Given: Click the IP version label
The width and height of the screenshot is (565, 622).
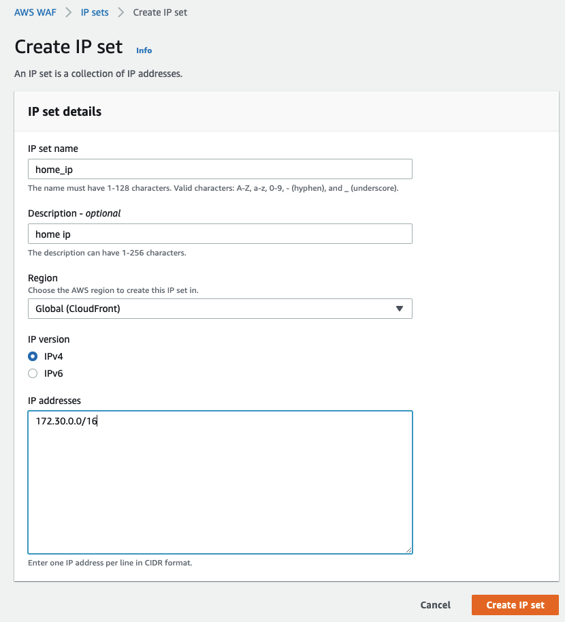Looking at the screenshot, I should tap(49, 339).
